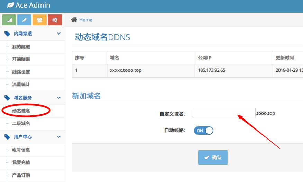Click the tag icon beside 内网穿透
The height and width of the screenshot is (182, 303).
7,33
